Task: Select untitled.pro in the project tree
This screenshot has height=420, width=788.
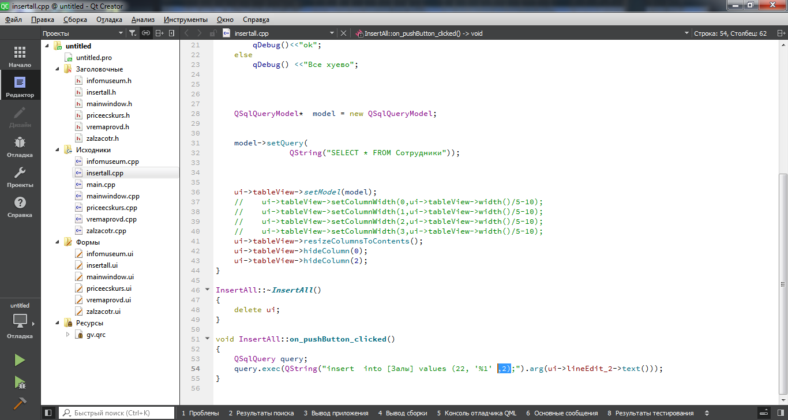Action: (x=94, y=58)
